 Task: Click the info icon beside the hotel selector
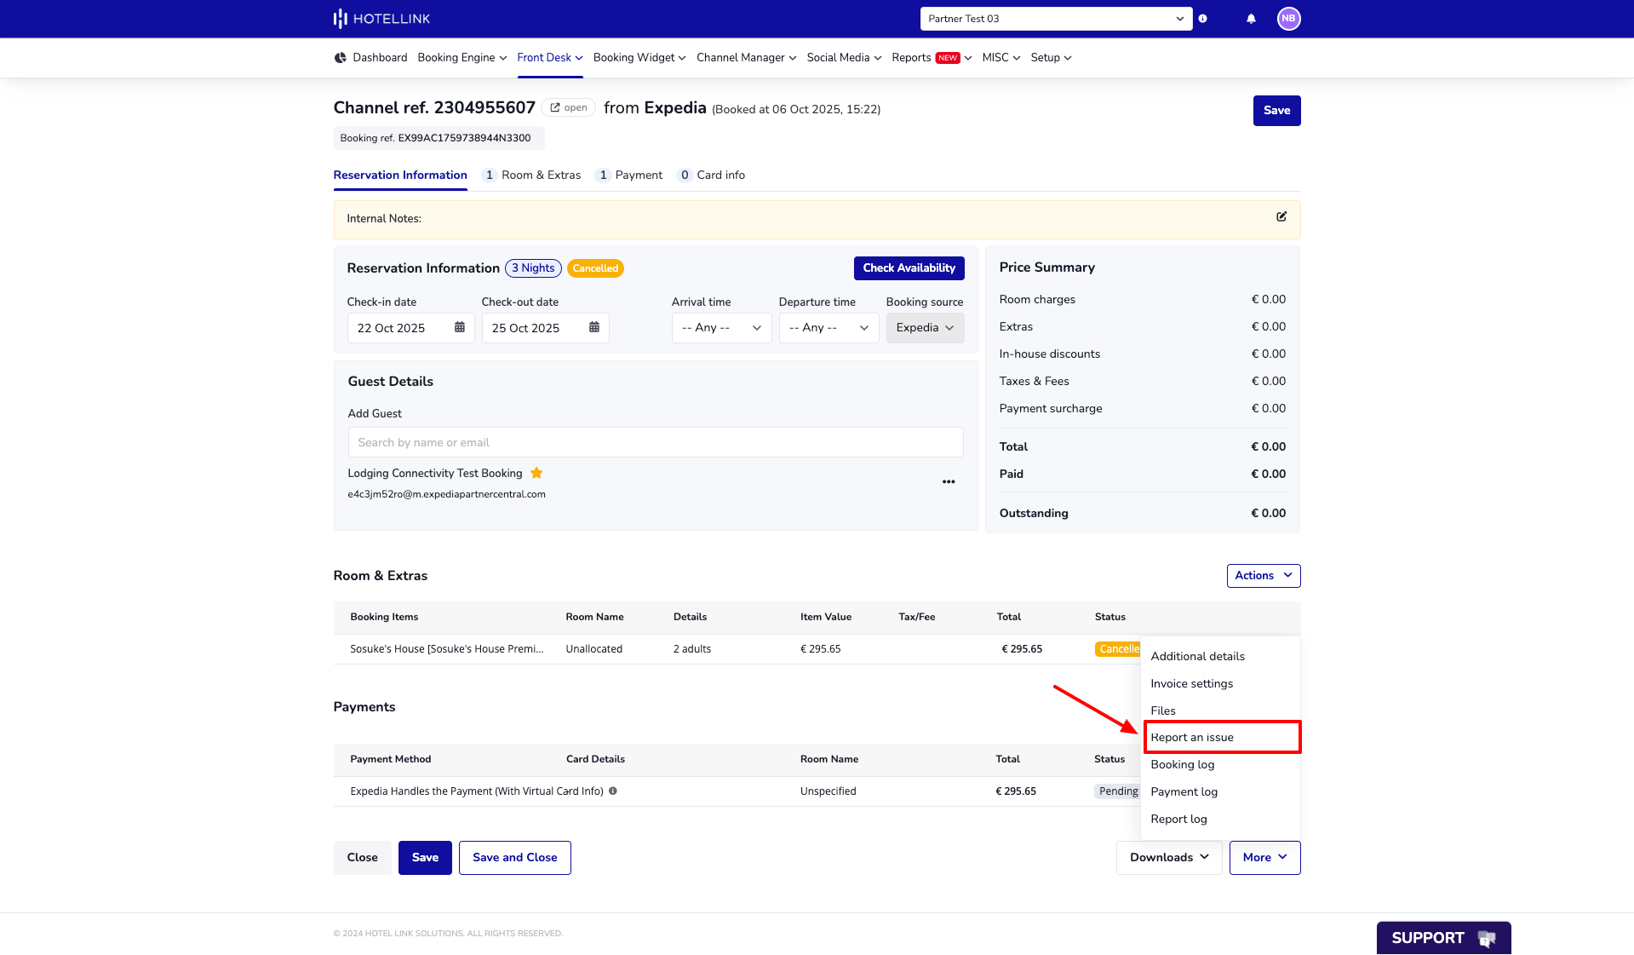tap(1202, 18)
